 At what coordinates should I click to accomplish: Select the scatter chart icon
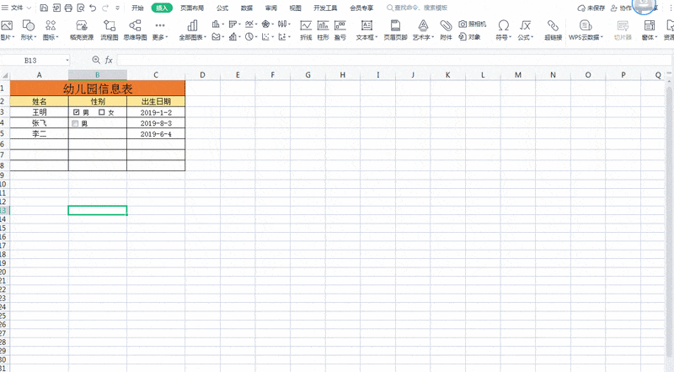265,37
